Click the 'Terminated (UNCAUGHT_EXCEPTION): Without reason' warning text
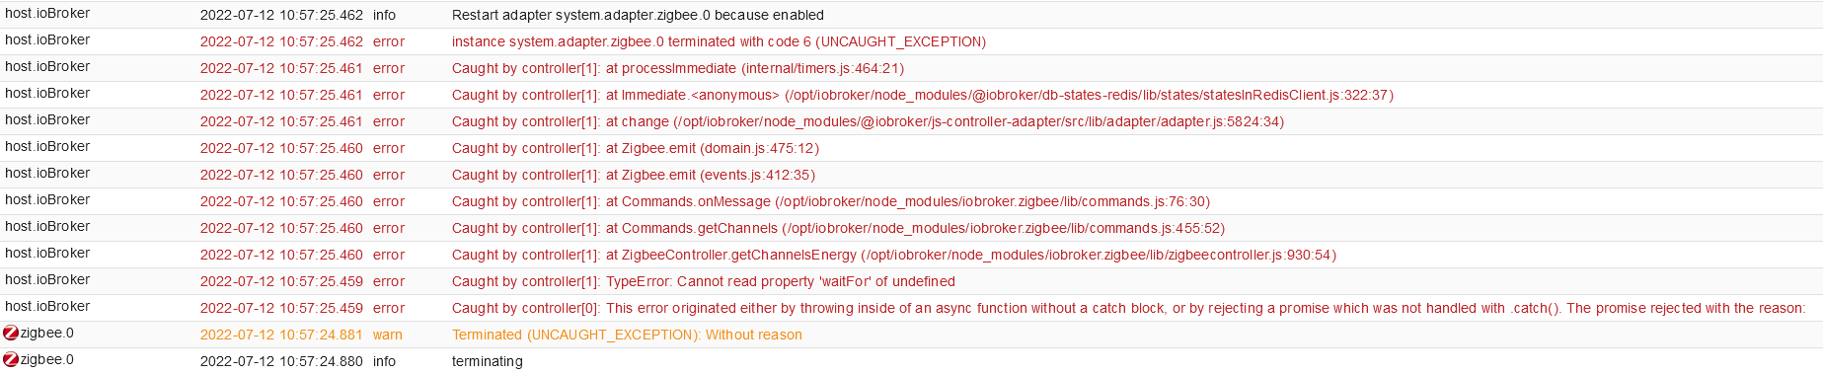The image size is (1823, 374). pyautogui.click(x=627, y=335)
